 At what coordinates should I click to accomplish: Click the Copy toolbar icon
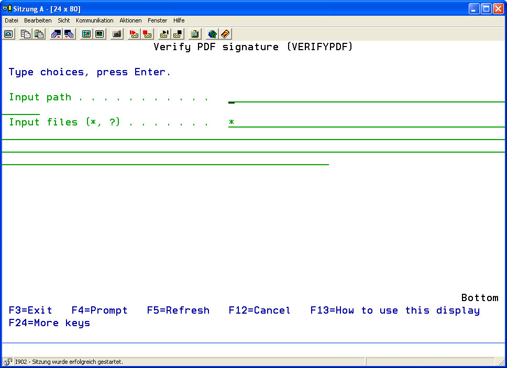click(26, 34)
